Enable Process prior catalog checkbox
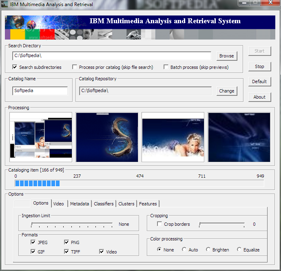Image resolution: width=281 pixels, height=271 pixels. tap(75, 67)
